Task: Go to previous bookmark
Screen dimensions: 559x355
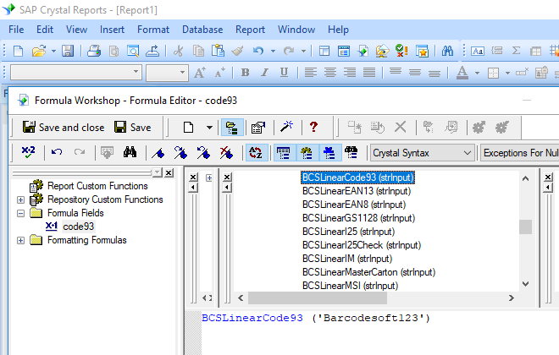Action: (203, 153)
